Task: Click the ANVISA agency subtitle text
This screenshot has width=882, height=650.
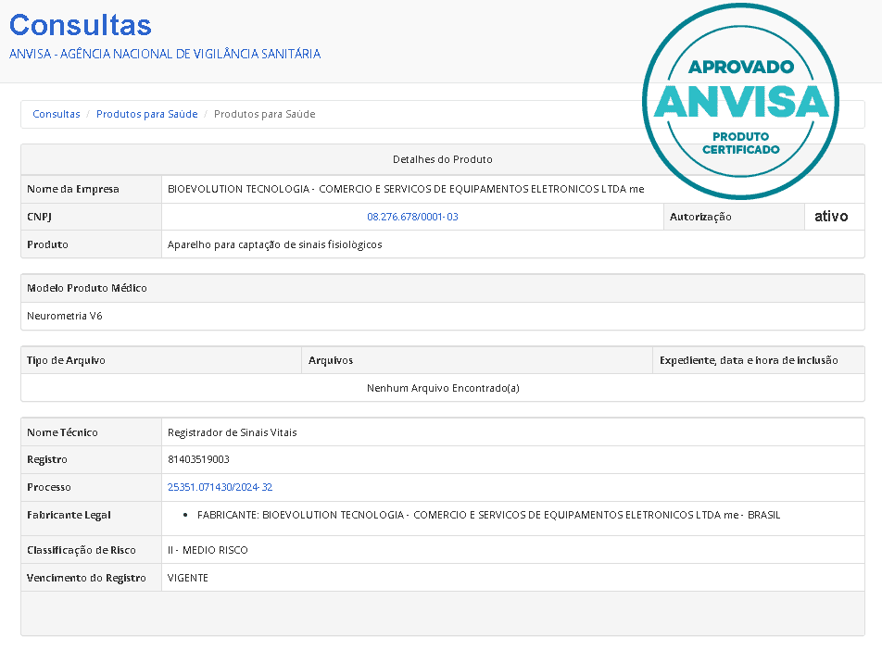Action: tap(165, 54)
